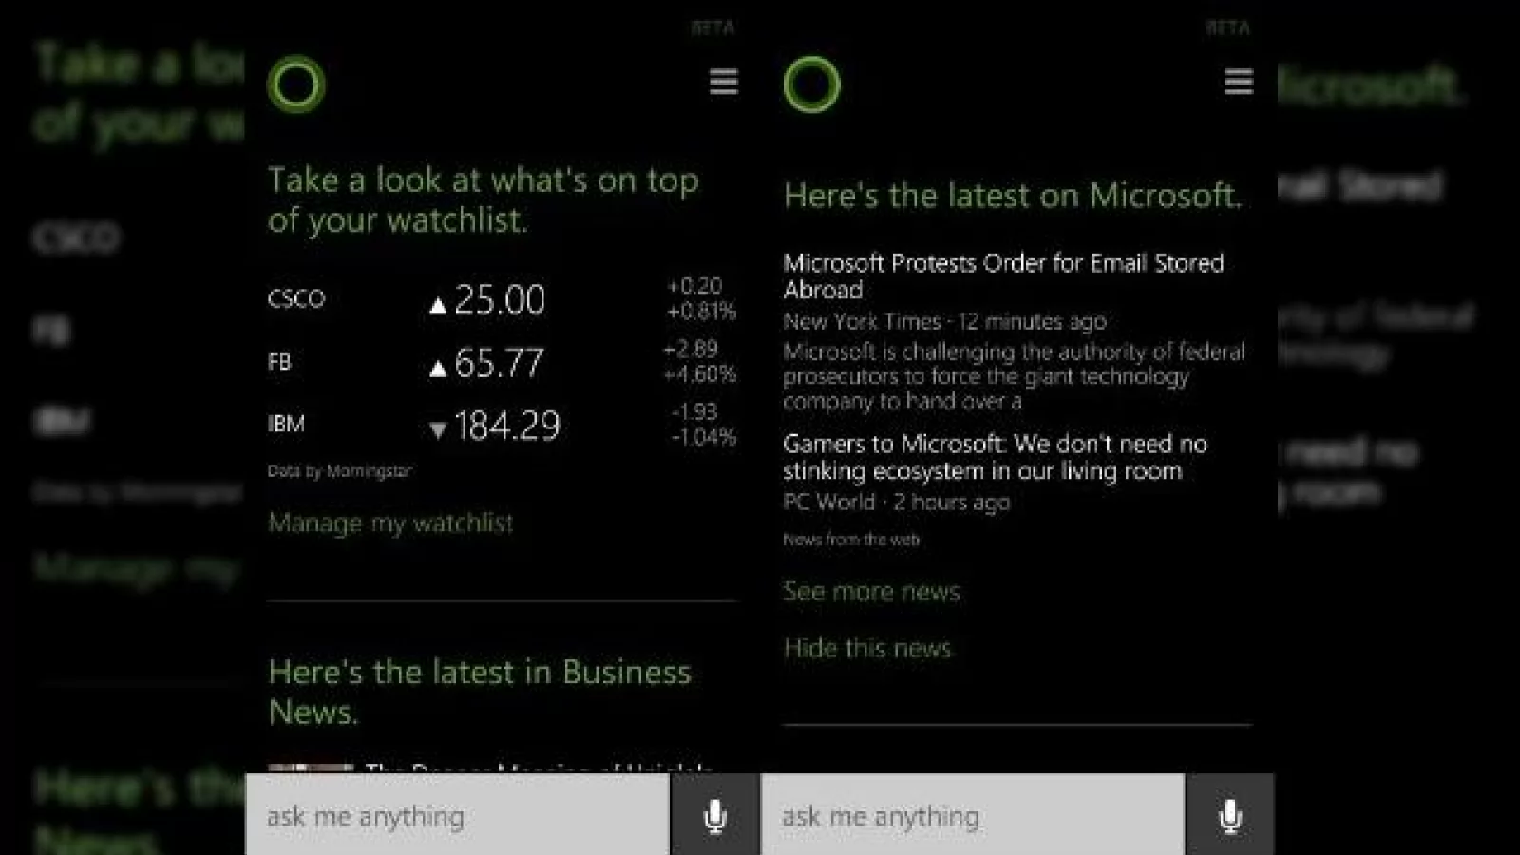Open the hamburger menu on the Microsoft news screen
1520x855 pixels.
coord(1239,82)
